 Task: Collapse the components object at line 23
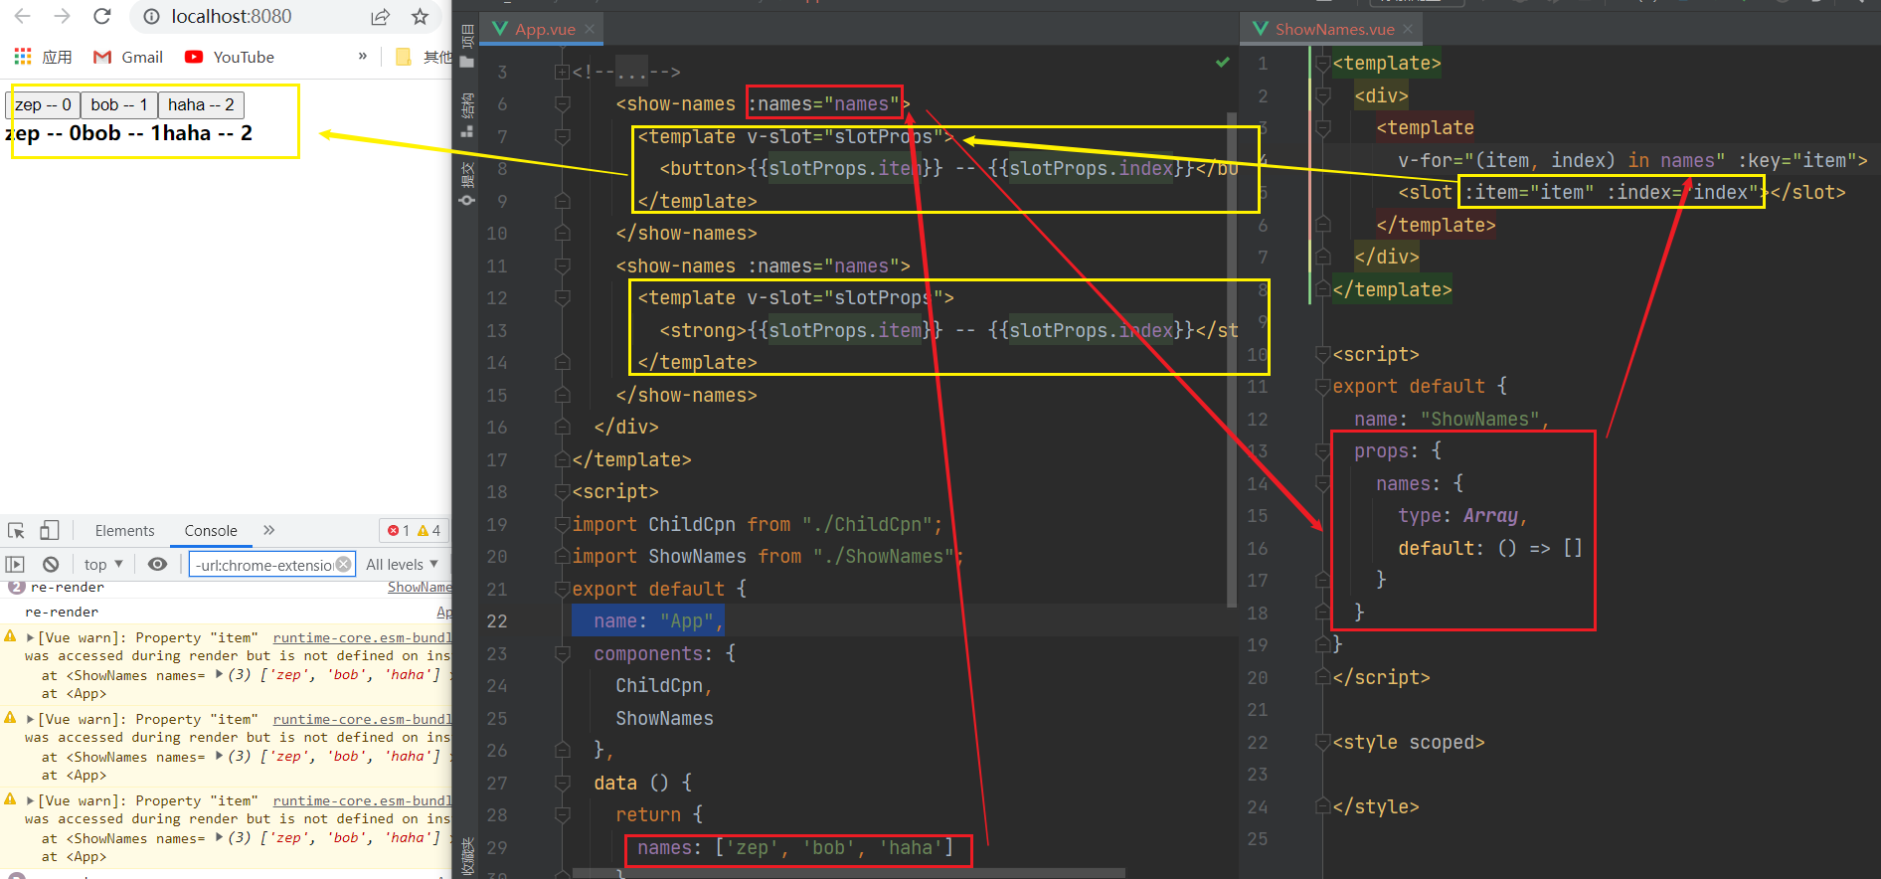(562, 653)
